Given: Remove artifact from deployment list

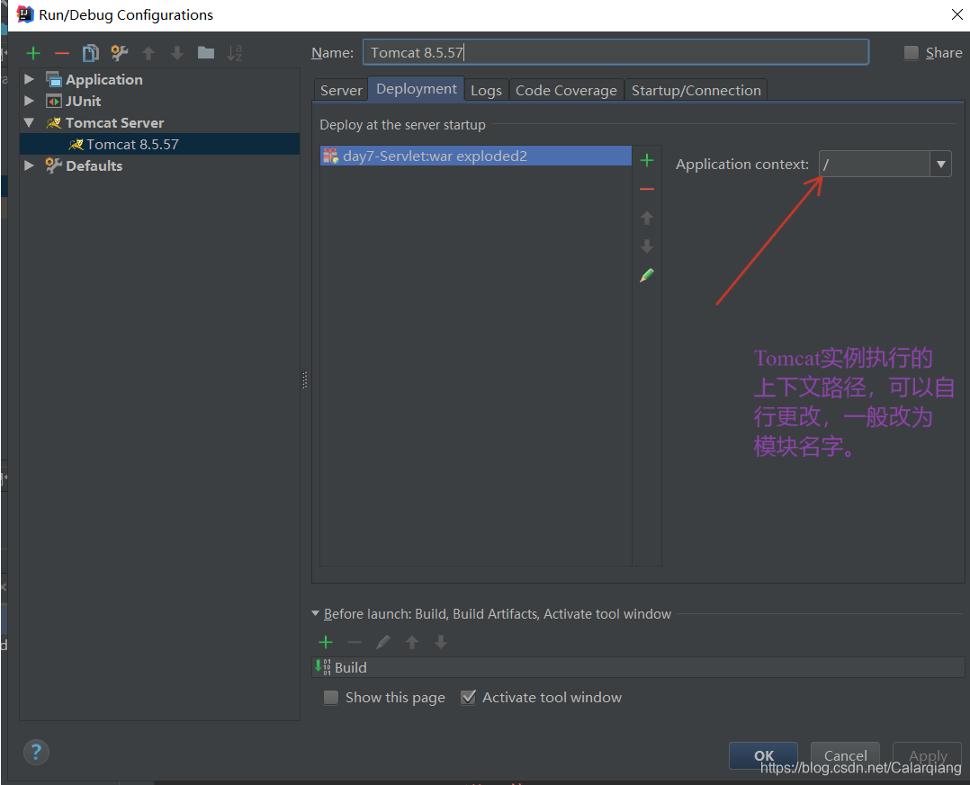Looking at the screenshot, I should point(647,189).
